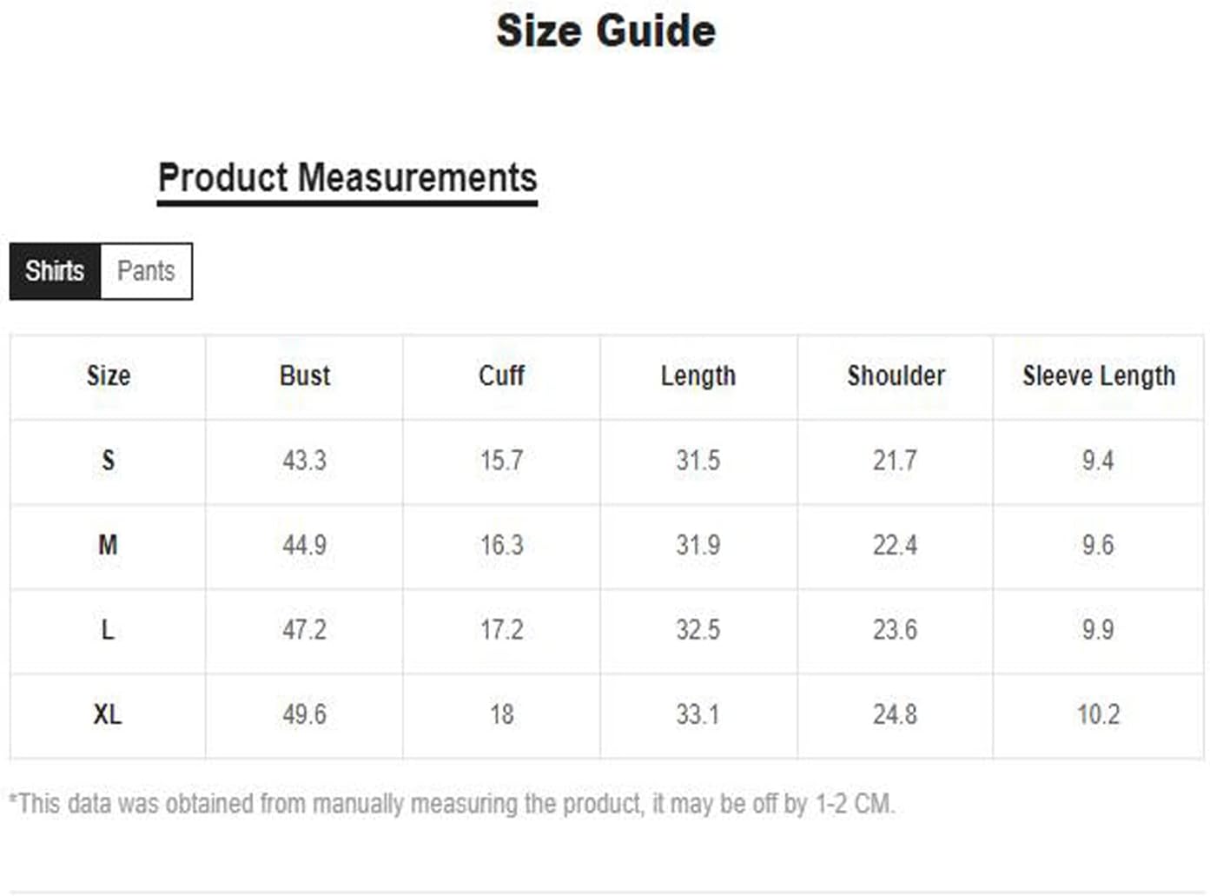Viewport: 1210px width, 896px height.
Task: Click the Product Measurements heading
Action: coord(347,178)
